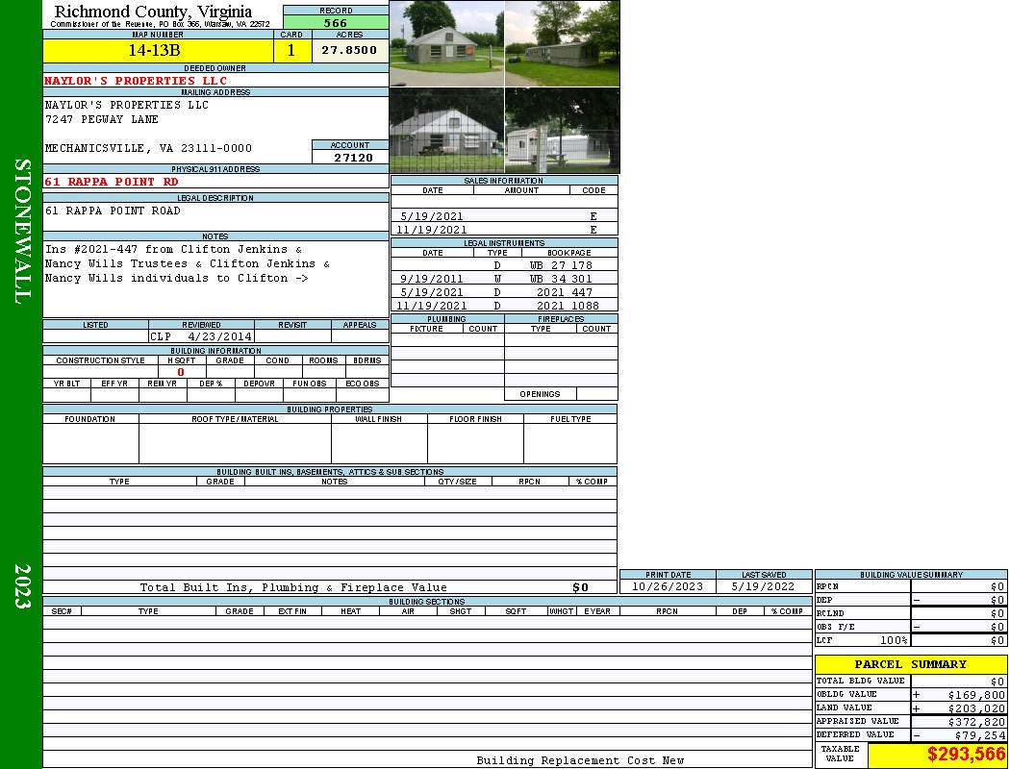This screenshot has width=1010, height=769.
Task: Click inside the notes text area
Action: coord(215,279)
